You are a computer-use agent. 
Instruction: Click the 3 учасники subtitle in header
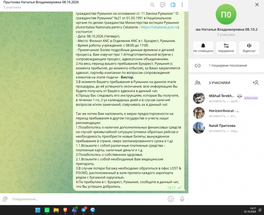click(12, 8)
